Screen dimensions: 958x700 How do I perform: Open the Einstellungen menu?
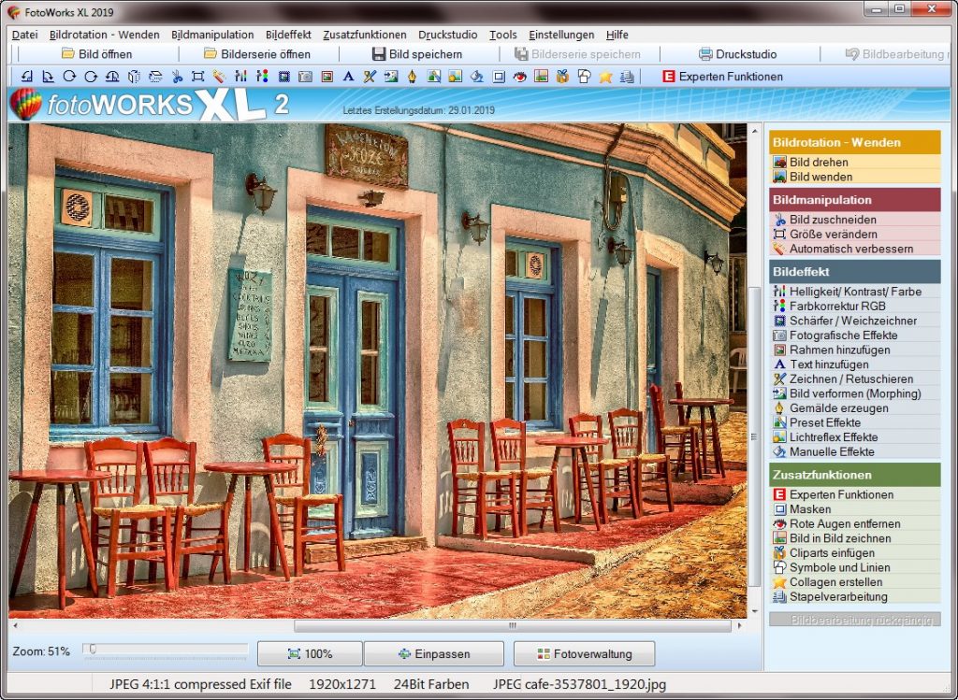coord(561,35)
